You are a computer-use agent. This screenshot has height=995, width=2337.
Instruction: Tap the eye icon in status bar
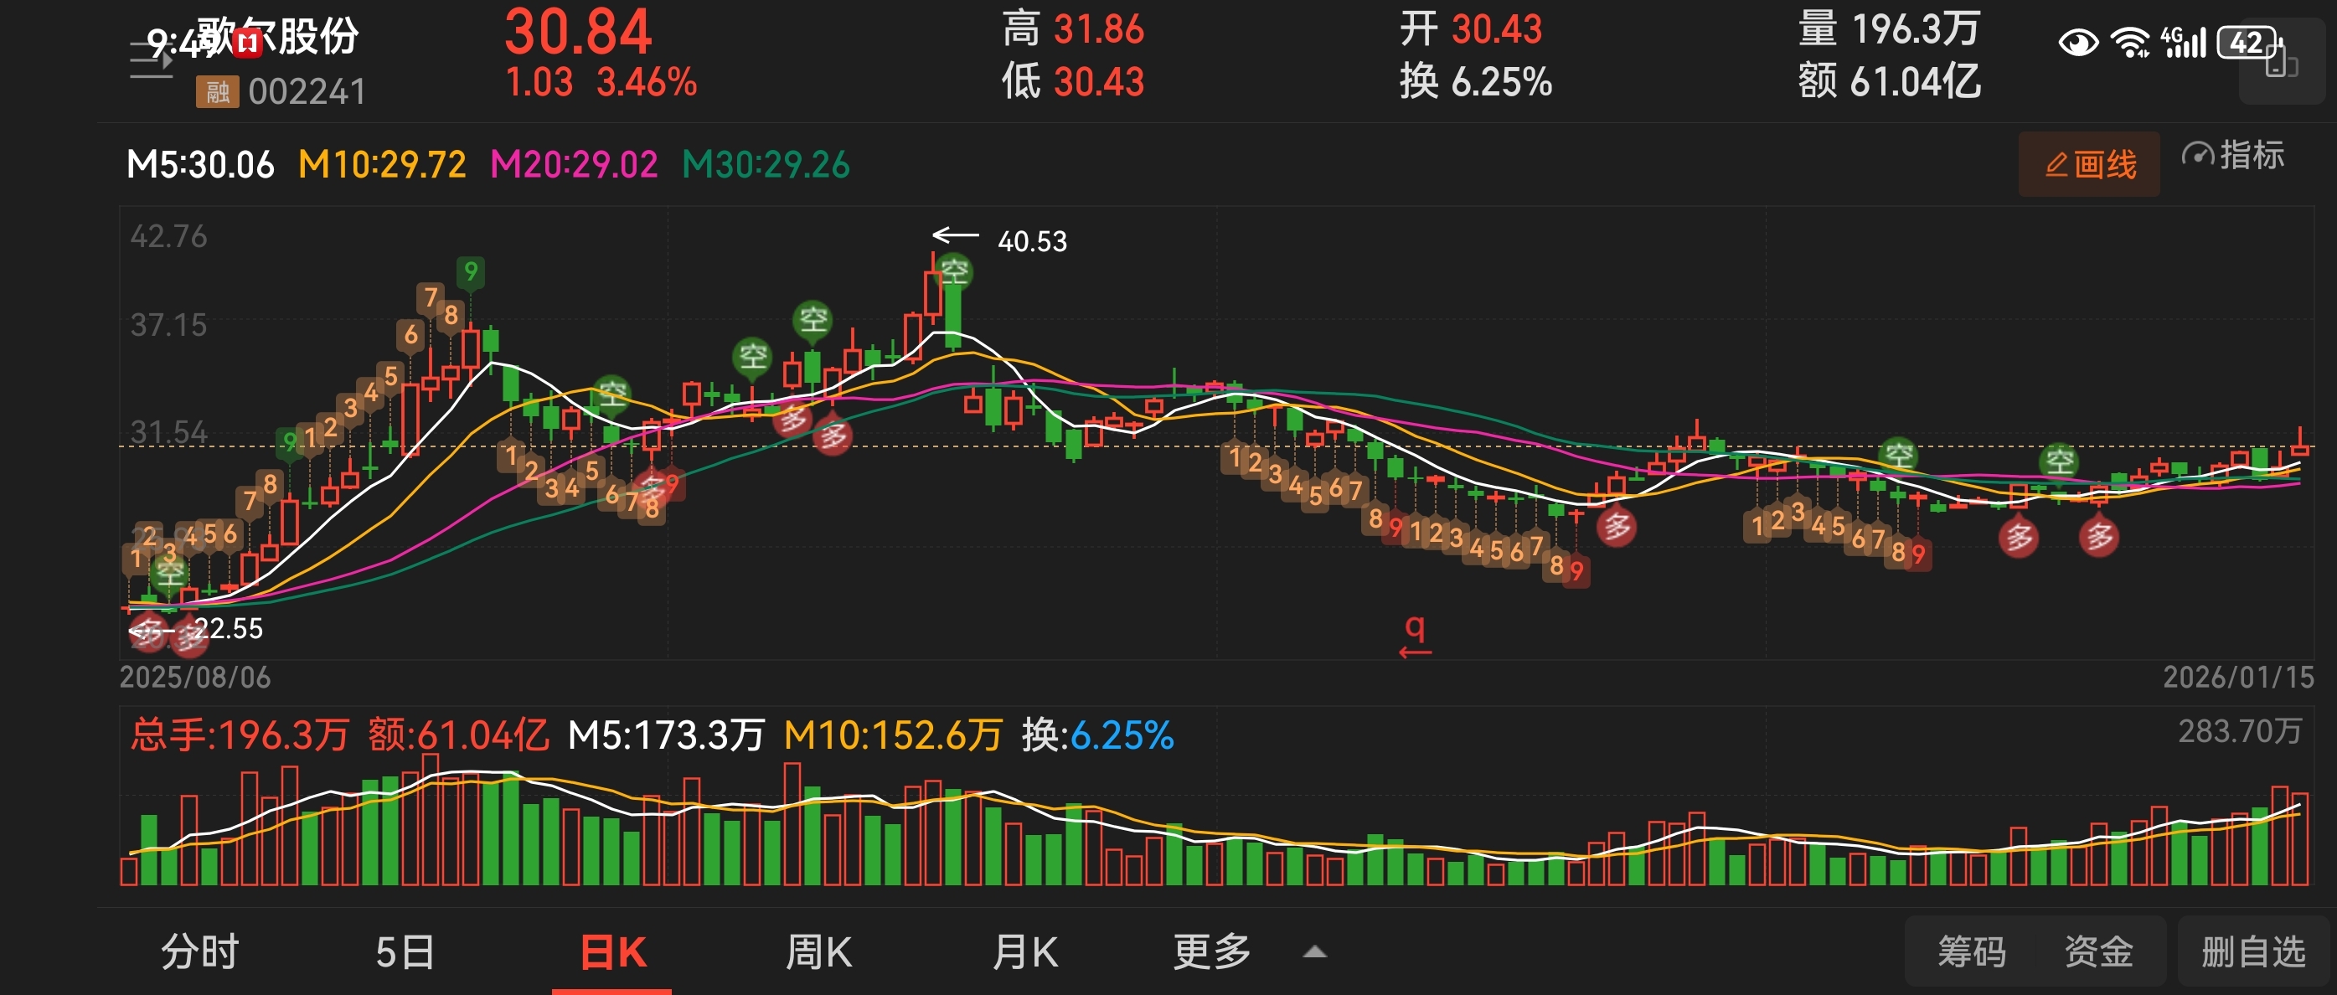pos(2077,43)
